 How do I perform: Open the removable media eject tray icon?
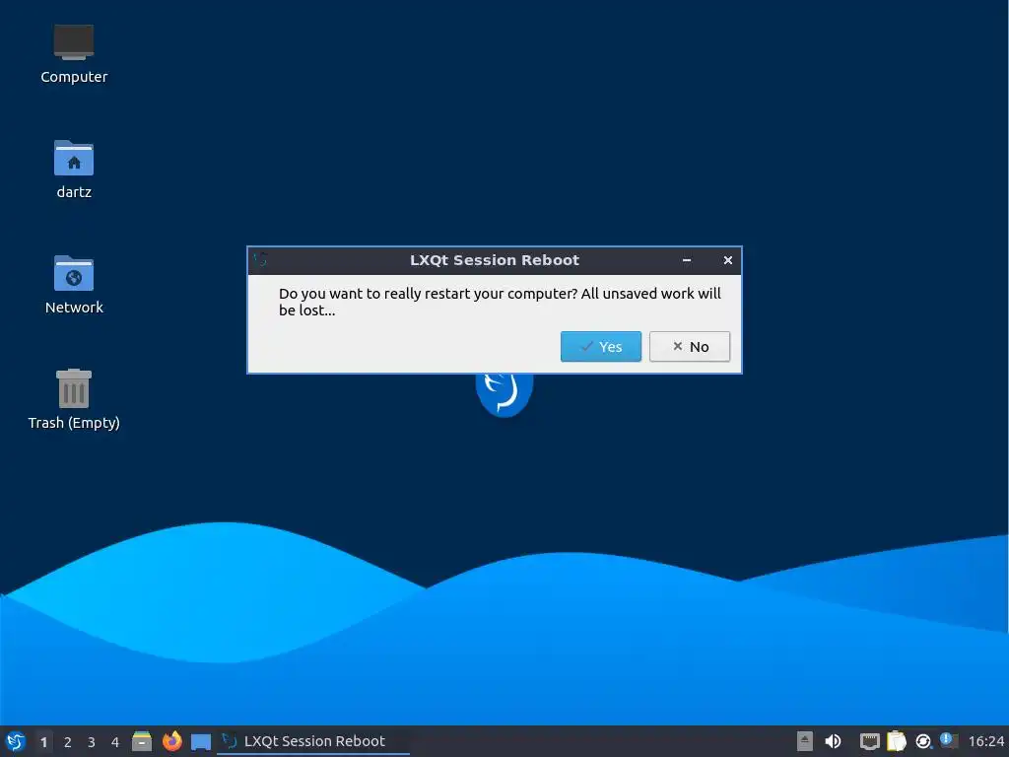pyautogui.click(x=804, y=741)
